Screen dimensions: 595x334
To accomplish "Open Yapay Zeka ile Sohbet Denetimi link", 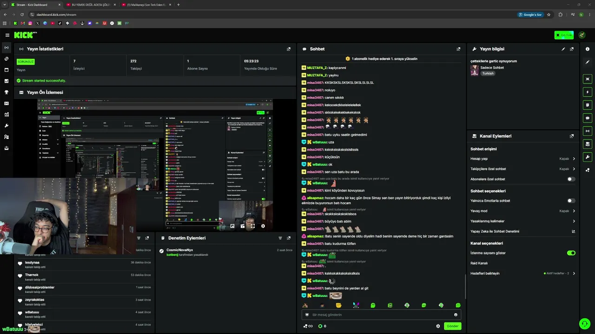I will (523, 231).
